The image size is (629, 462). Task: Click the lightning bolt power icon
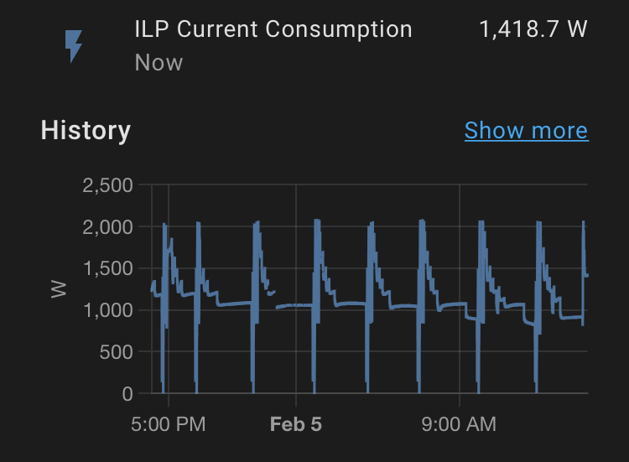pos(74,46)
